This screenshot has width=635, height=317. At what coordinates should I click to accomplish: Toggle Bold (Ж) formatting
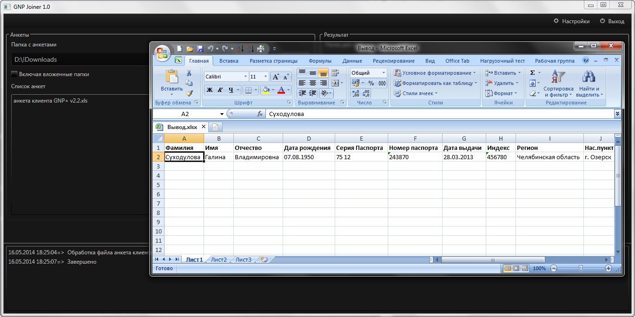click(209, 90)
